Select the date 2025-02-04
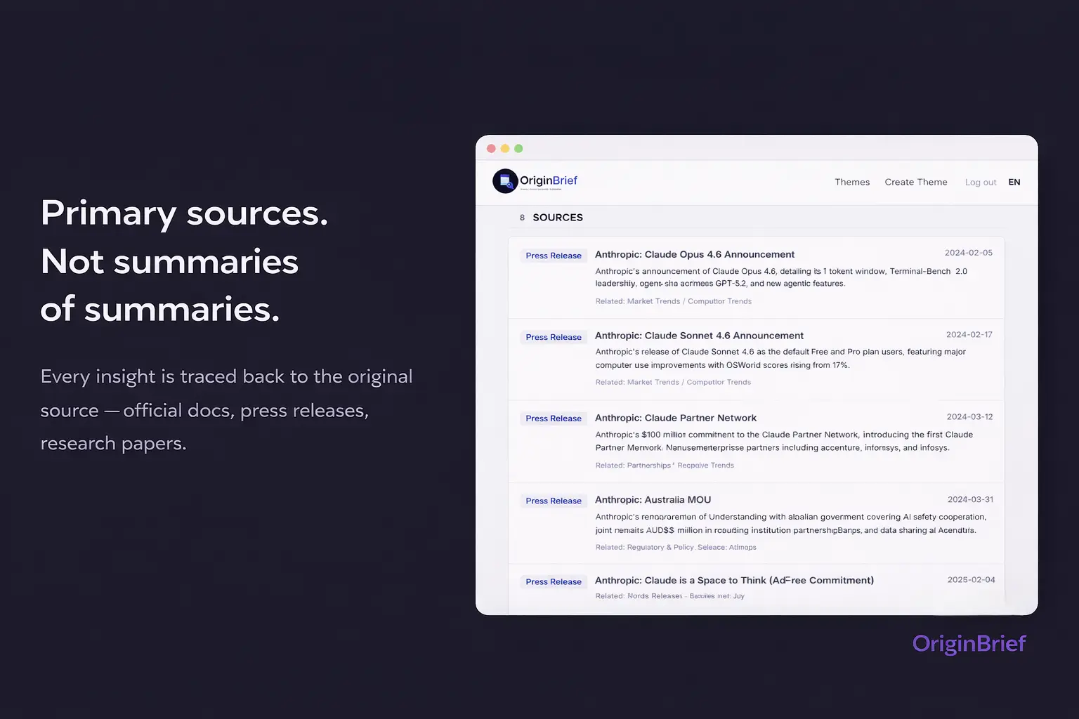This screenshot has width=1079, height=719. (971, 580)
